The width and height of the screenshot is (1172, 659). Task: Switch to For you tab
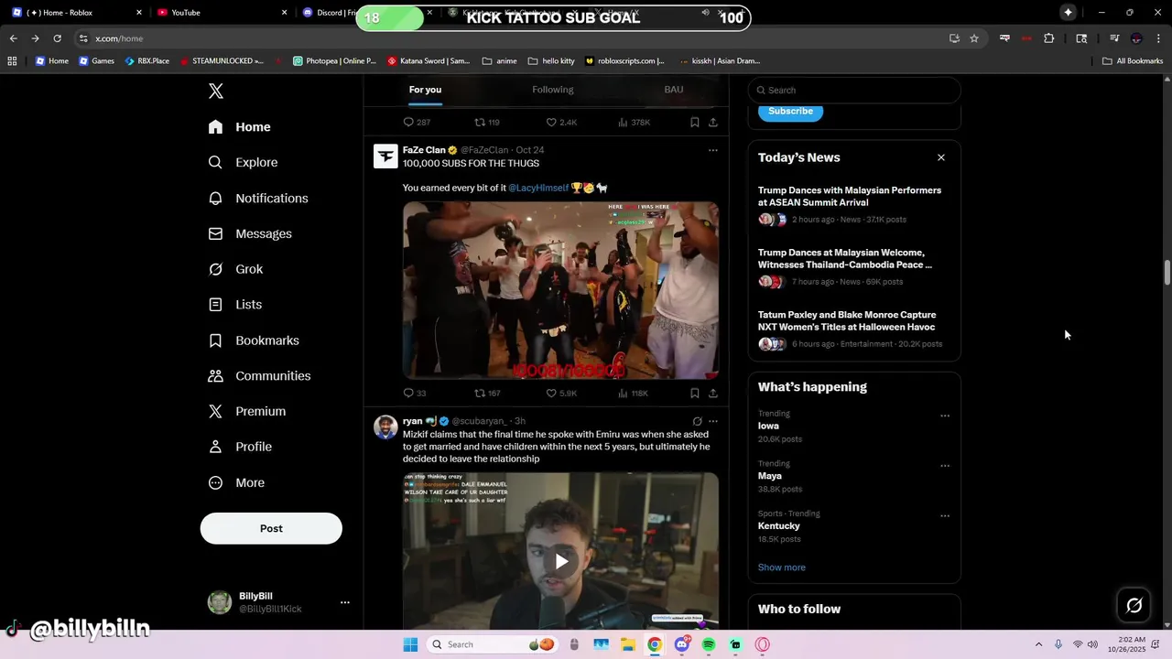pos(425,90)
